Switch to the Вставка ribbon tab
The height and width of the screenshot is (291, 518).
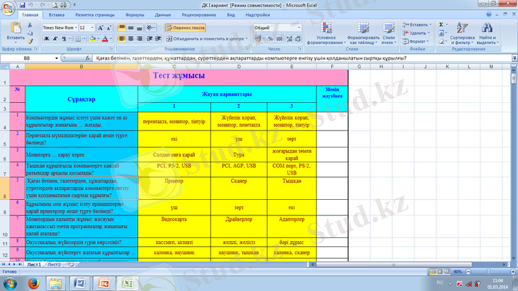point(56,14)
